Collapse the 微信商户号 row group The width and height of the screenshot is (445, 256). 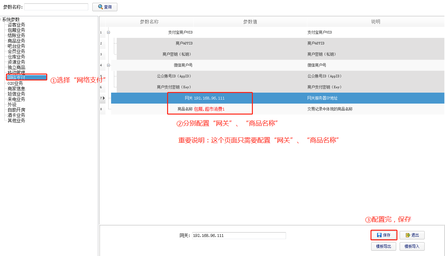tap(109, 65)
